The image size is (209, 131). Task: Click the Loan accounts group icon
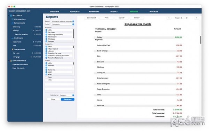[13, 49]
